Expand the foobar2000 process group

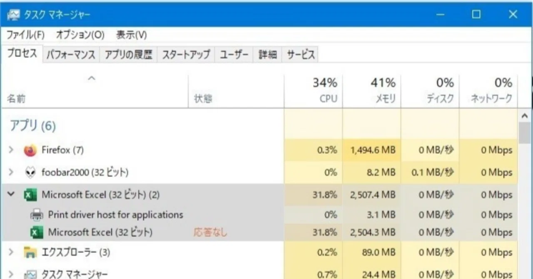11,172
